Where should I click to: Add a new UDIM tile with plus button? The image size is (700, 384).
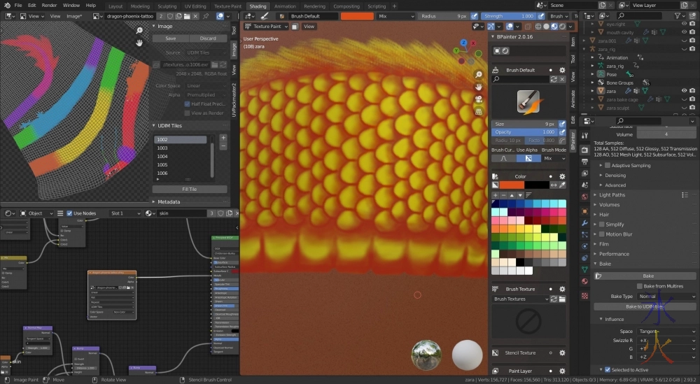tap(223, 138)
